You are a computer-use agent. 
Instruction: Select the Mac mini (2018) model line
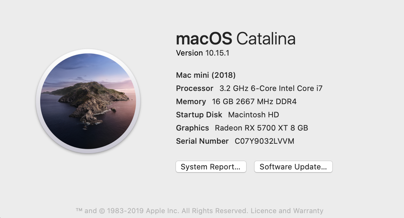[206, 75]
